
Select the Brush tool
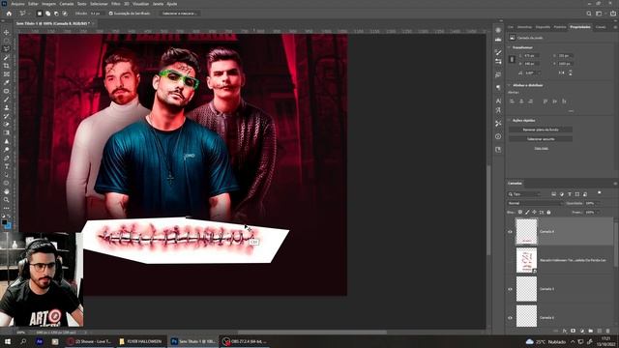pos(7,100)
